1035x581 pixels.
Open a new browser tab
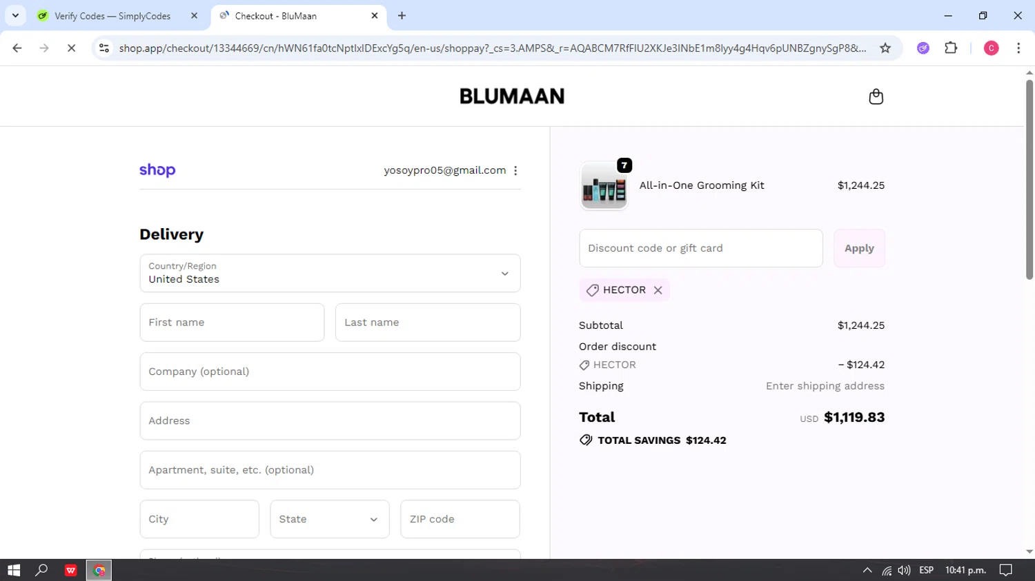point(402,15)
